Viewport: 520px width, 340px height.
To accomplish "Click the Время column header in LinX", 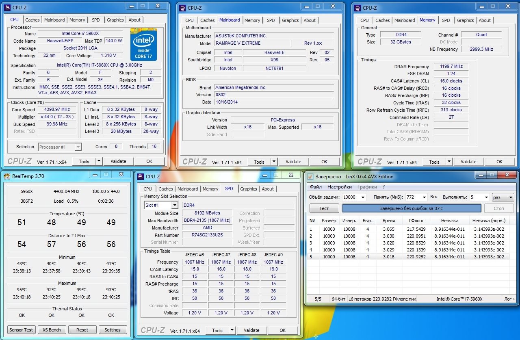I will click(388, 221).
